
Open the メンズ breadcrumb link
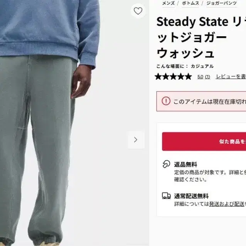[168, 3]
